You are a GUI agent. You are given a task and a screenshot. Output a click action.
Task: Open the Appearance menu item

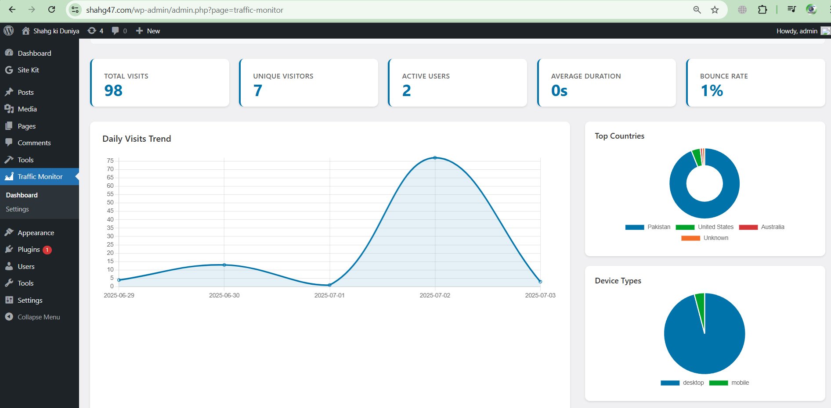coord(36,233)
